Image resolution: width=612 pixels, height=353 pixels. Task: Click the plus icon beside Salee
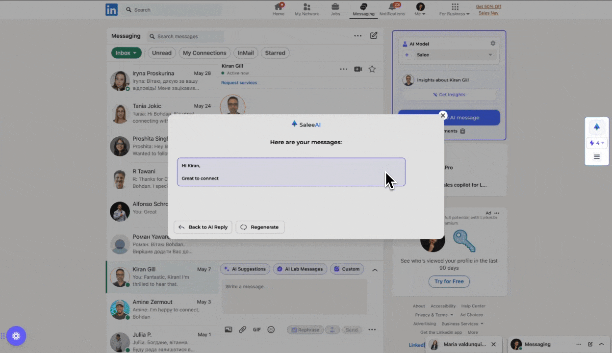coord(407,55)
